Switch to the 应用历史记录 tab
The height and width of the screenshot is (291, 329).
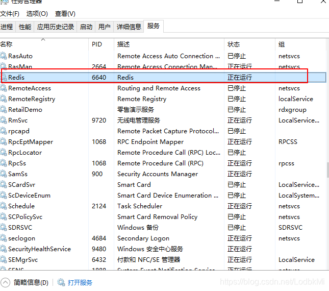(56, 27)
